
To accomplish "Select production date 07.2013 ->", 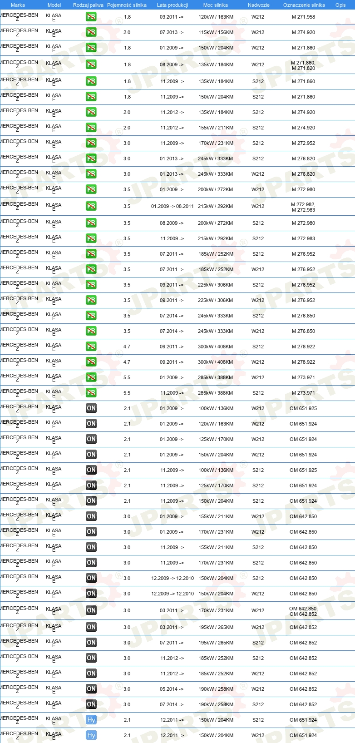I will click(x=172, y=32).
